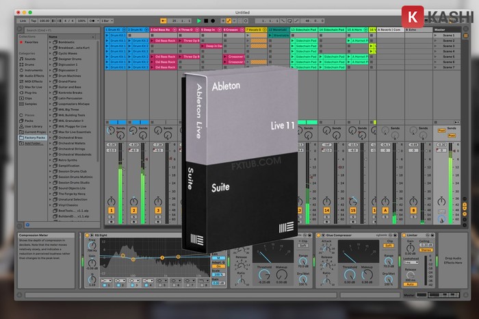Select the 7 Vocals track header
The image size is (479, 319).
[x=256, y=29]
